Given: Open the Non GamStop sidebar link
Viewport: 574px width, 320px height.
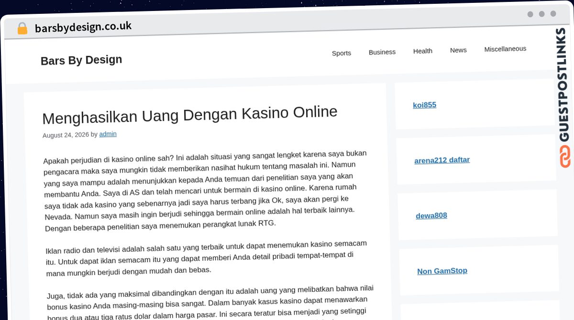Looking at the screenshot, I should [x=442, y=271].
